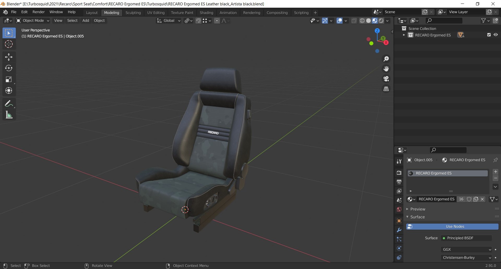Viewport: 501px width, 269px height.
Task: Switch to the UV Editing workspace tab
Action: pos(156,13)
